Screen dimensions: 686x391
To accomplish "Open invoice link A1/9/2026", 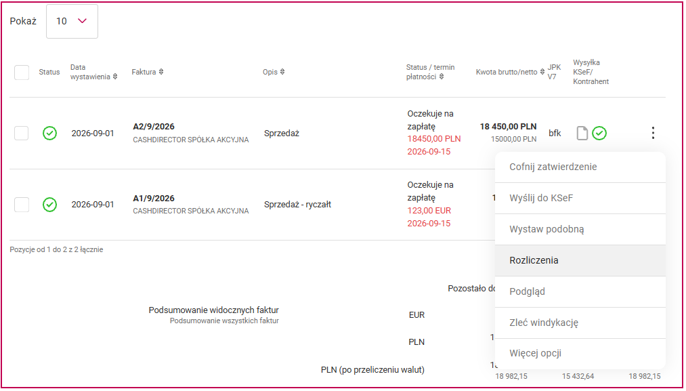I will click(x=154, y=199).
